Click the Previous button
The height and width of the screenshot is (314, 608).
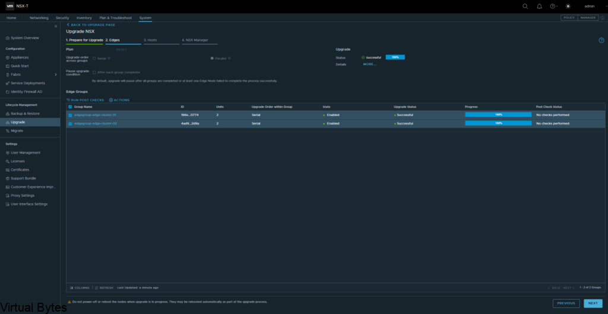point(566,303)
